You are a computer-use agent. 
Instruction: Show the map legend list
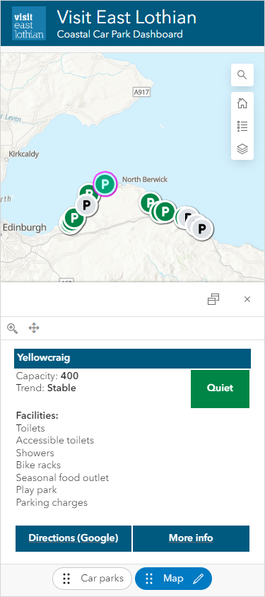tap(242, 126)
